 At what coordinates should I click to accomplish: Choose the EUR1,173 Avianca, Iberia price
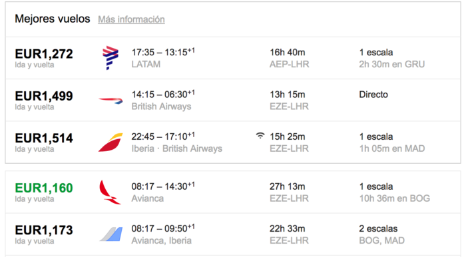(x=44, y=230)
